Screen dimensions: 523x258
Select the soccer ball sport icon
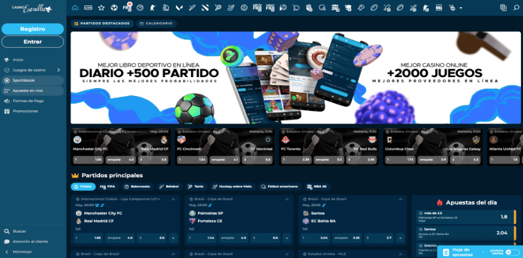(114, 7)
